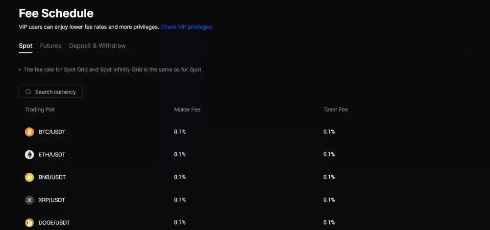Open the Futures tab
Screen dimensions: 490x230
tap(50, 46)
